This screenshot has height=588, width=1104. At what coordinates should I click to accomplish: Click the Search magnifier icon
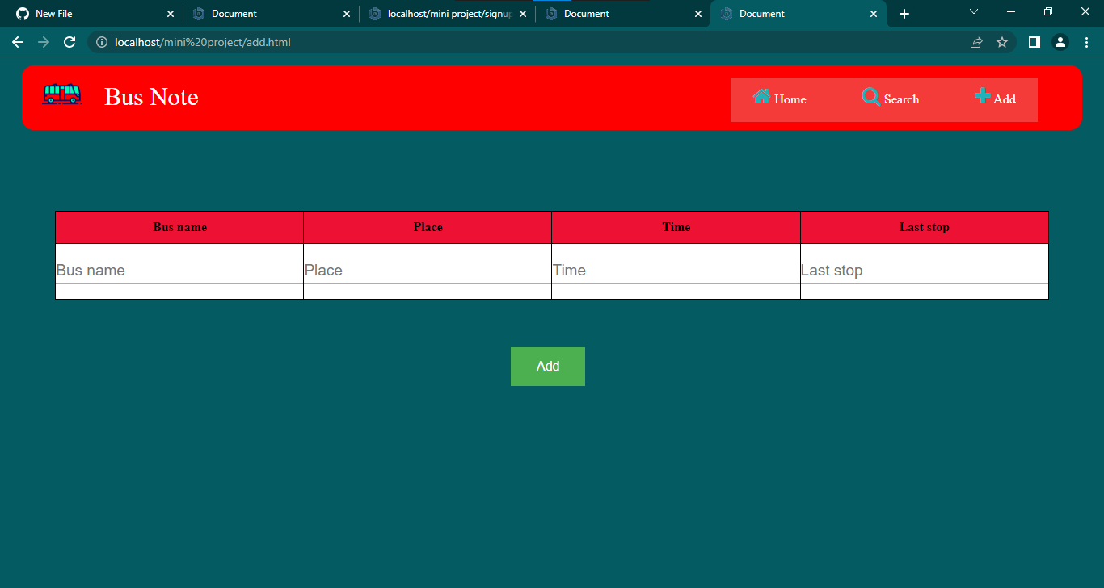pos(871,97)
